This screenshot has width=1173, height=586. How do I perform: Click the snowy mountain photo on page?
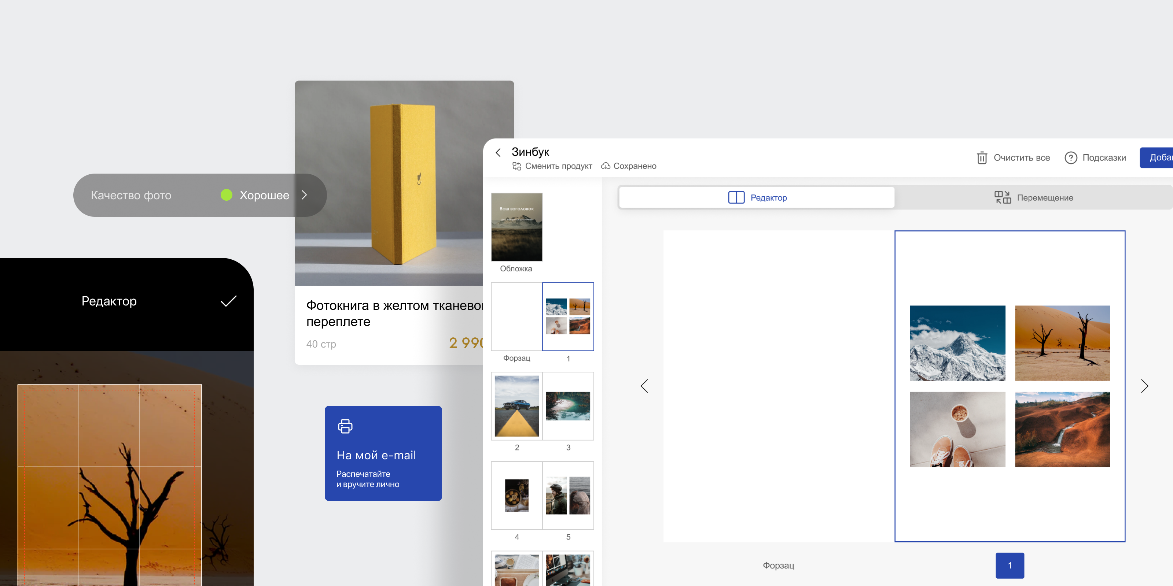click(957, 342)
